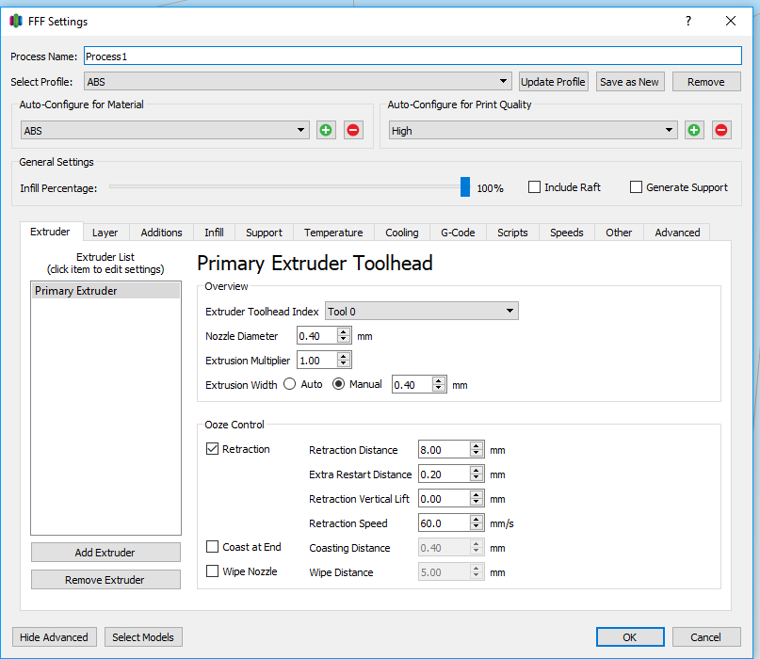
Task: Select Auto extrusion width radio button
Action: point(290,384)
